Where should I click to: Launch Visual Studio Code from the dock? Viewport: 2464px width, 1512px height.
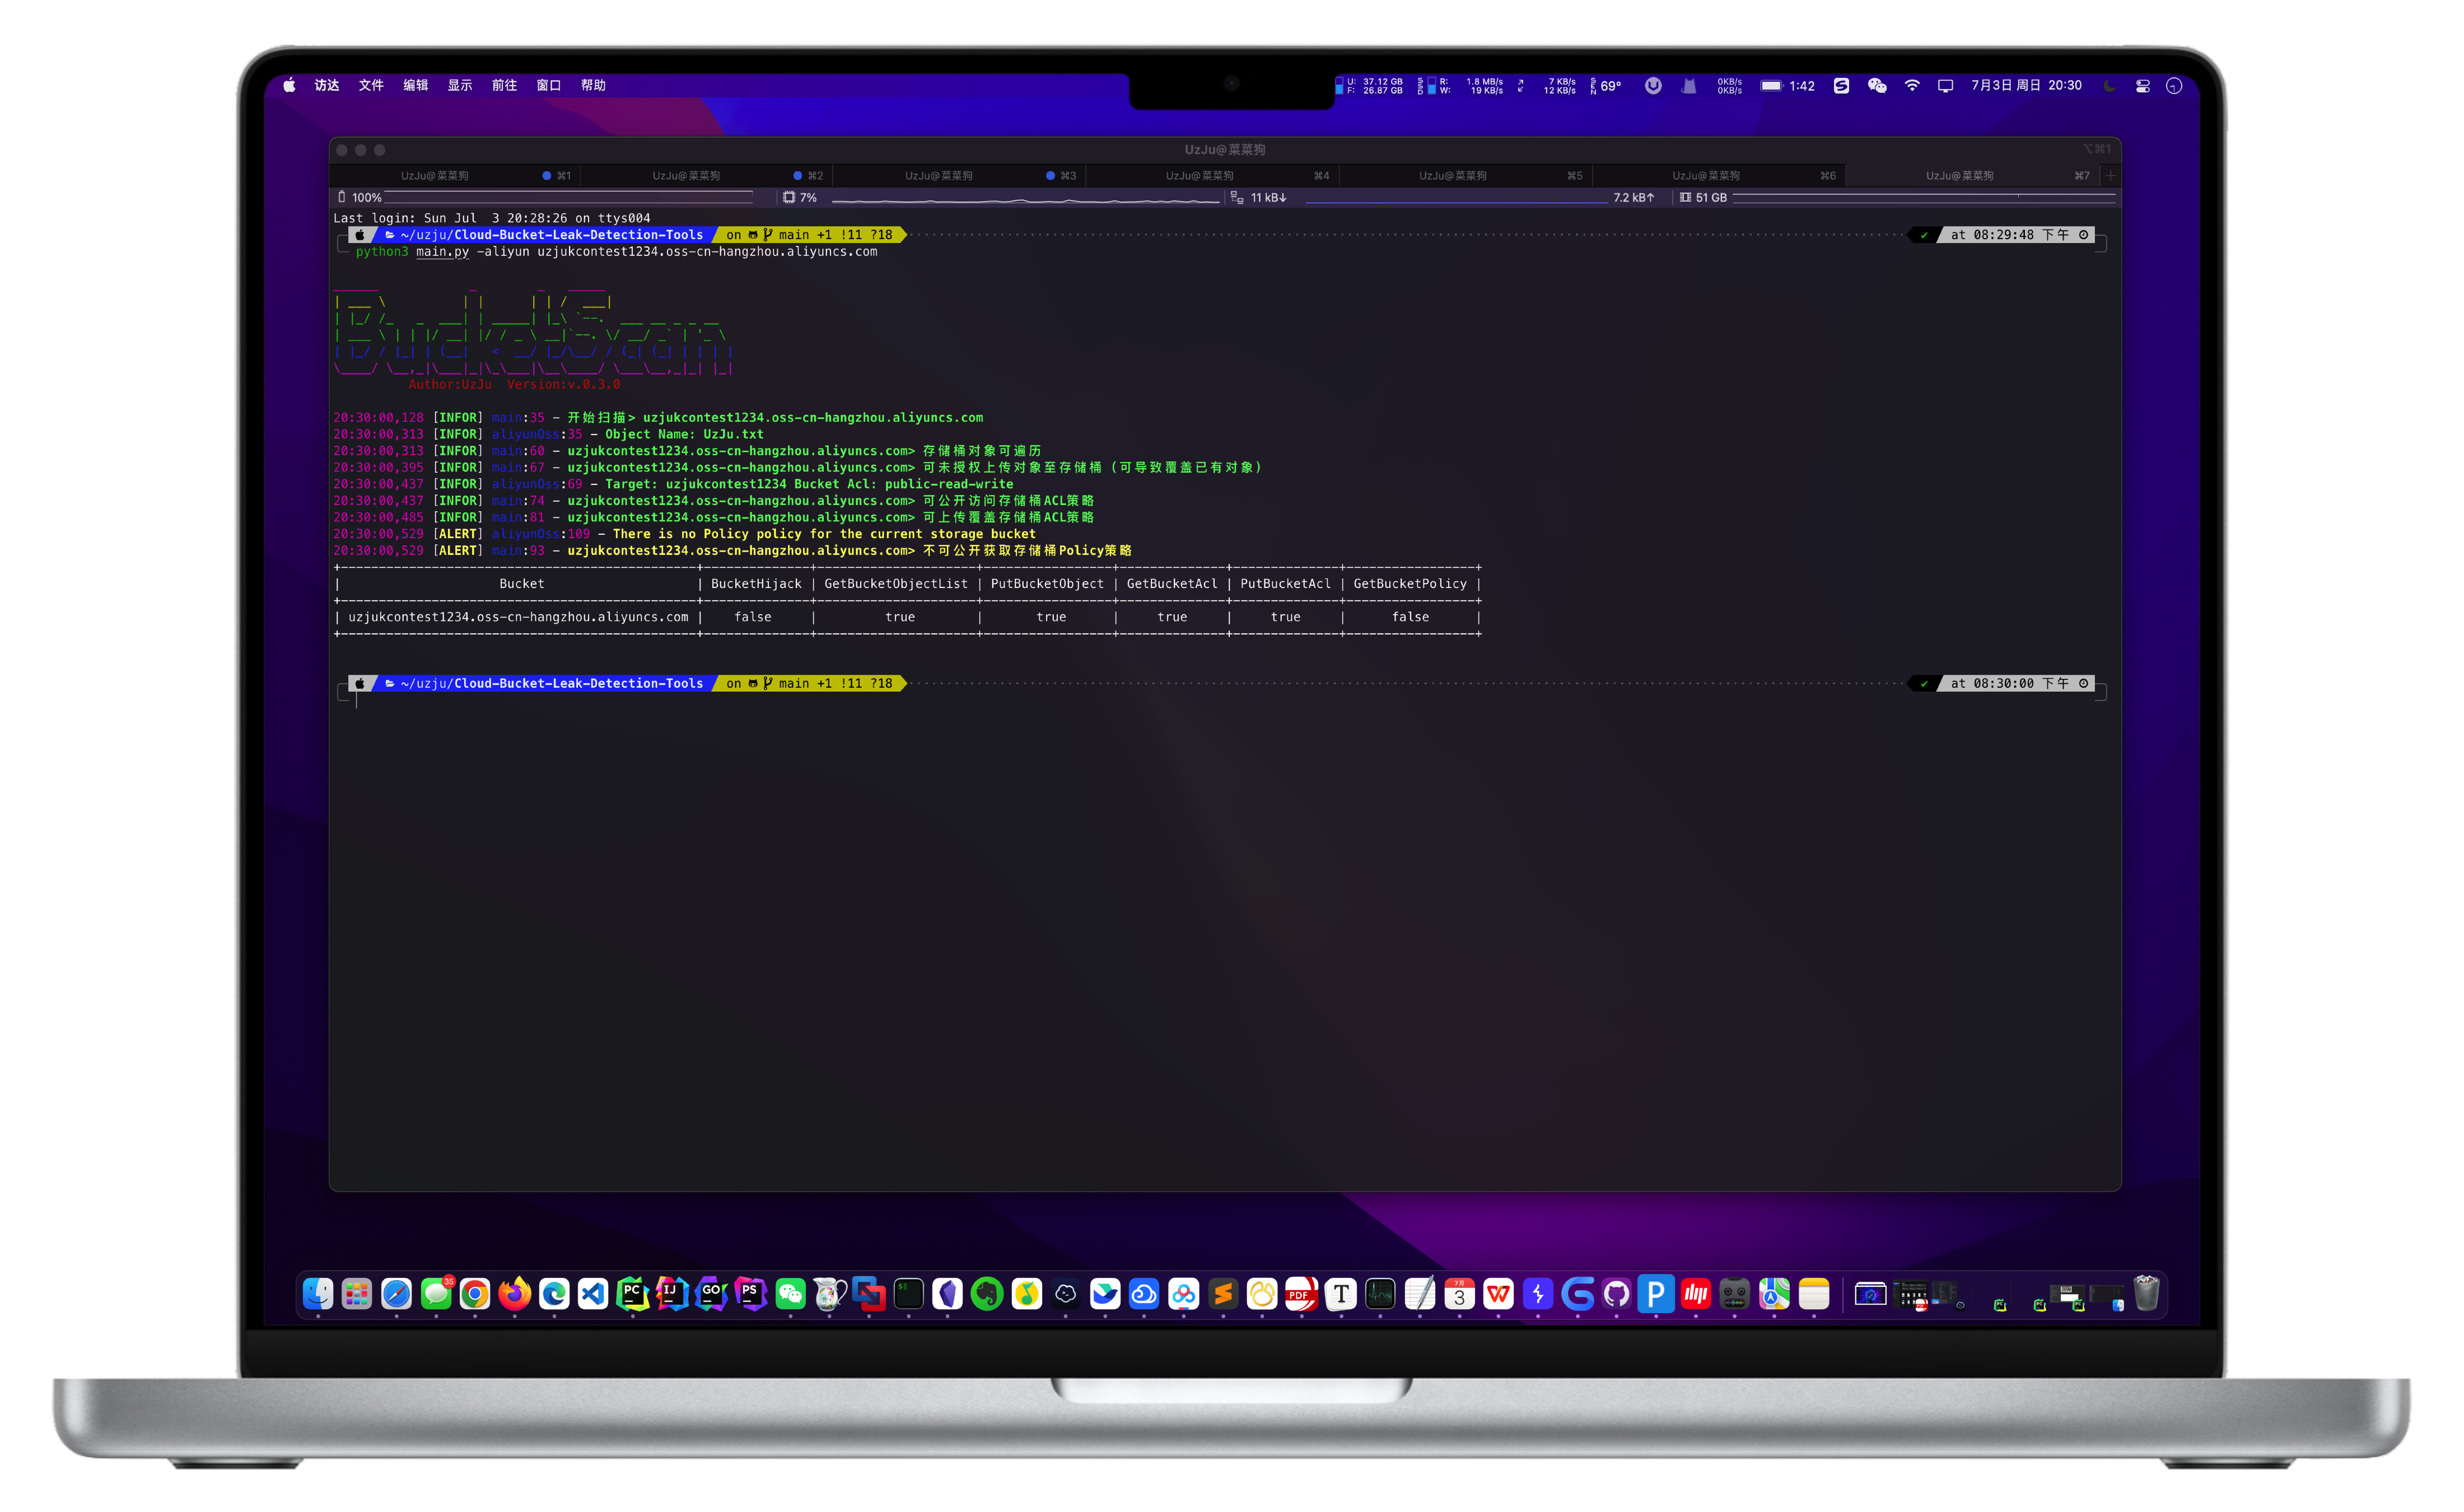pyautogui.click(x=593, y=1294)
